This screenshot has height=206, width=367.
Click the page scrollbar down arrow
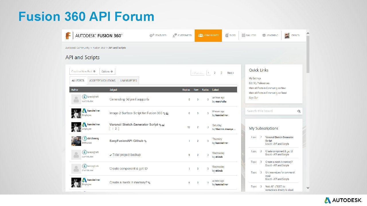tap(308, 188)
